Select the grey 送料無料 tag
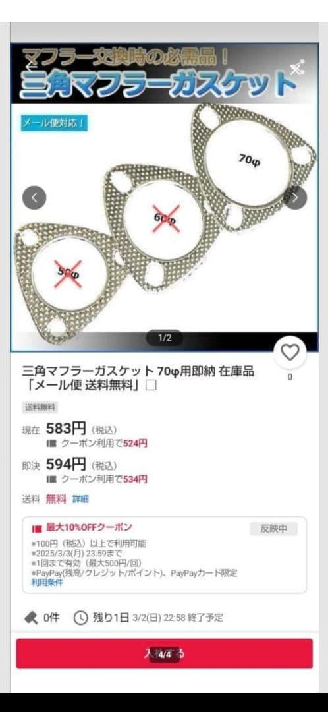The image size is (328, 712). (40, 407)
